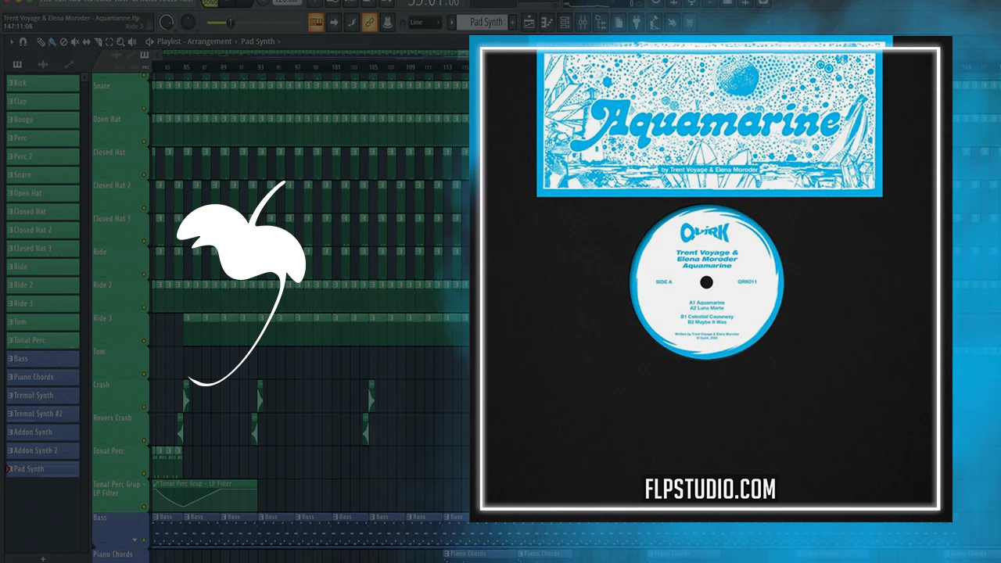Click the right-arrow auto-scroll icon
The width and height of the screenshot is (1001, 563).
tap(334, 22)
